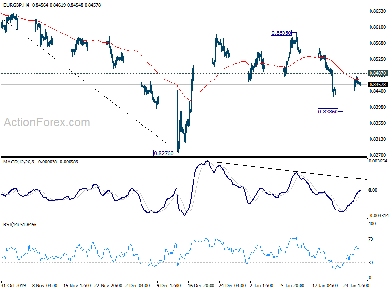Click the 9 Jan 20:00 time label
Image resolution: width=389 pixels, height=291 pixels.
point(293,286)
